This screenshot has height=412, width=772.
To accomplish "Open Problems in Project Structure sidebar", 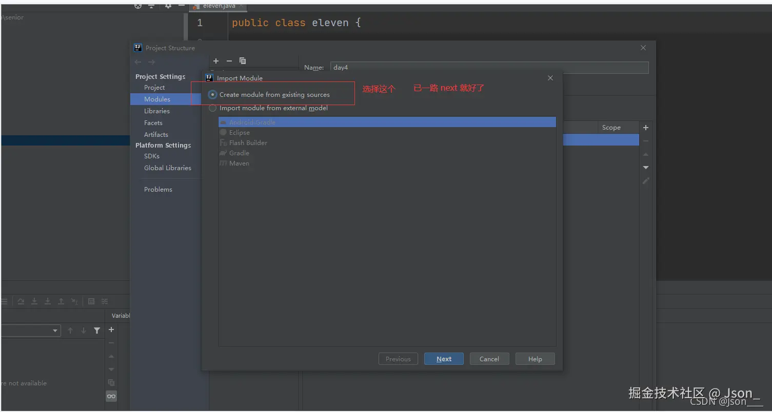I will pos(158,189).
